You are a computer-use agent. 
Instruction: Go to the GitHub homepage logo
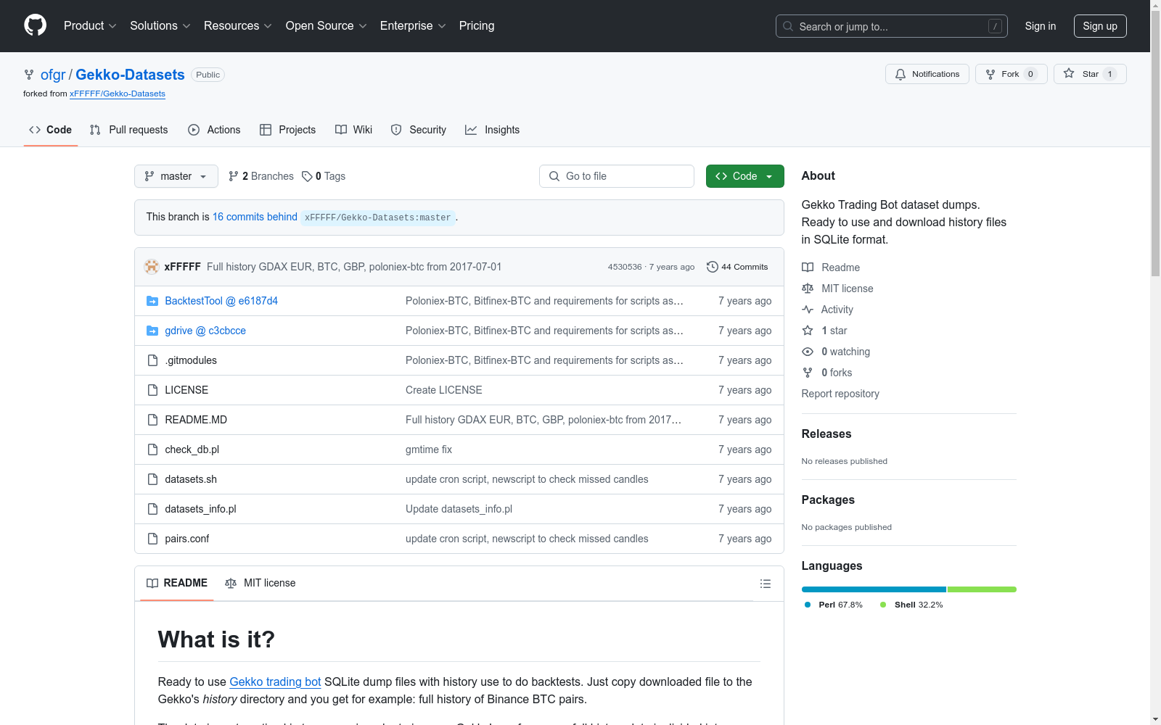click(35, 25)
